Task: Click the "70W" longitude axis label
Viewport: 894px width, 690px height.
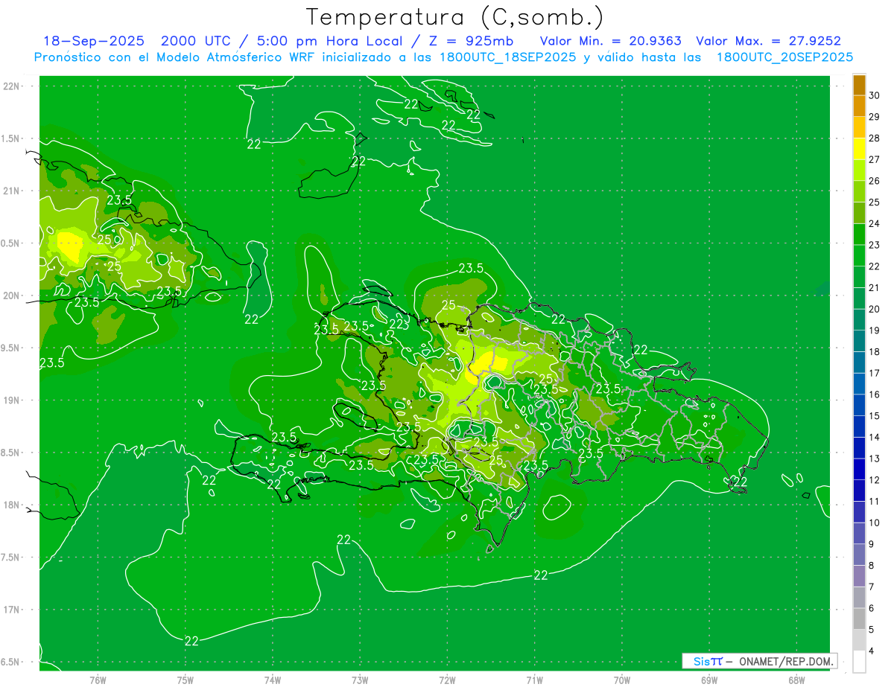Action: (x=622, y=680)
